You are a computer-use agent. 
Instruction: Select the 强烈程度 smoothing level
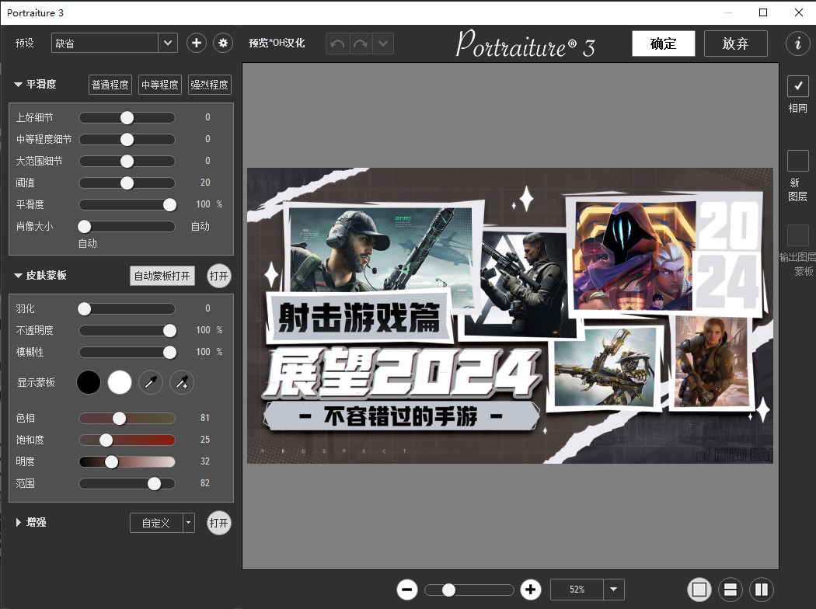click(209, 84)
